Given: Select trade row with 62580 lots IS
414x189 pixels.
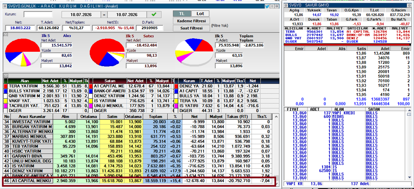Looking at the screenshot, I should click(345, 170).
